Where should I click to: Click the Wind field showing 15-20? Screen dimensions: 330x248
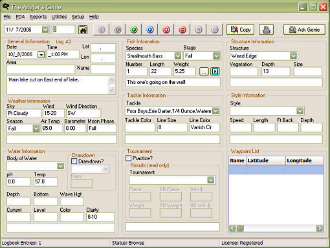tap(54, 113)
